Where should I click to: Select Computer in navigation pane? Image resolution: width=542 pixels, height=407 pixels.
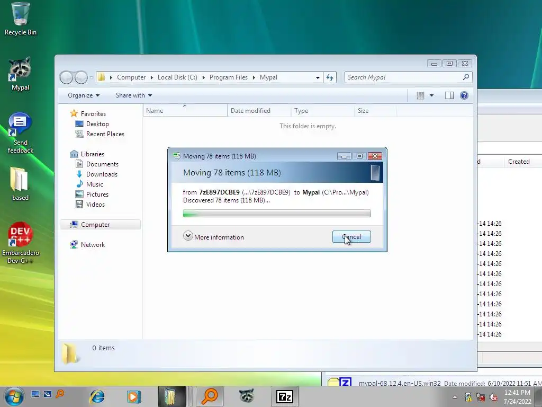coord(100,225)
